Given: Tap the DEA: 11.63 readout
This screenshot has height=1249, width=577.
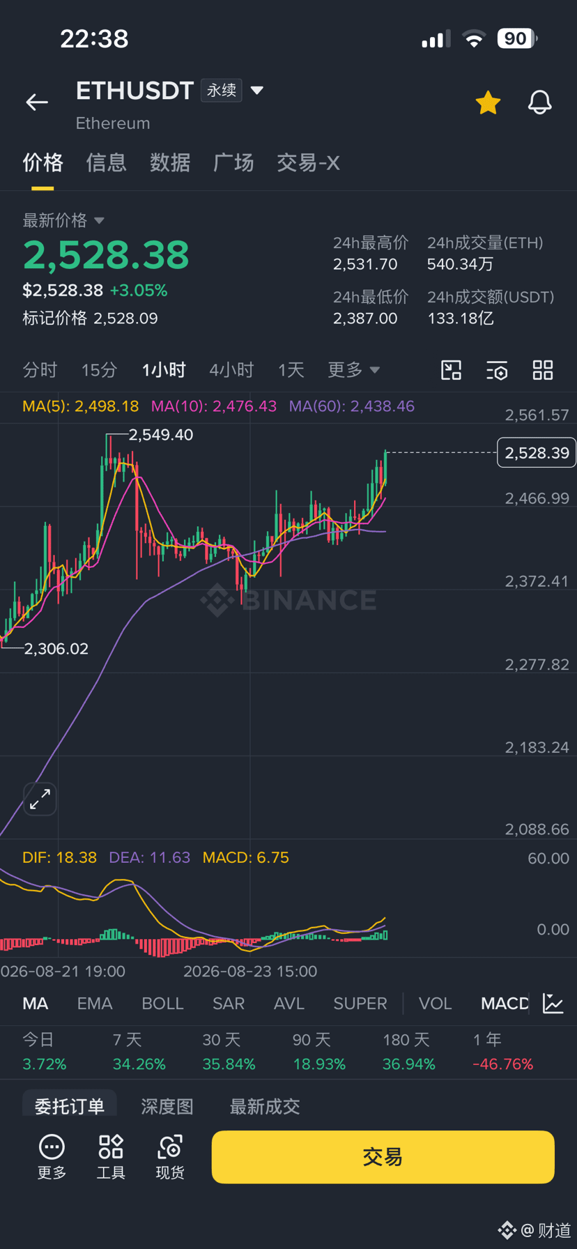Looking at the screenshot, I should coord(149,857).
